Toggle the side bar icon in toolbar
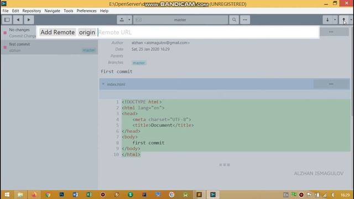The image size is (354, 199). point(7,20)
